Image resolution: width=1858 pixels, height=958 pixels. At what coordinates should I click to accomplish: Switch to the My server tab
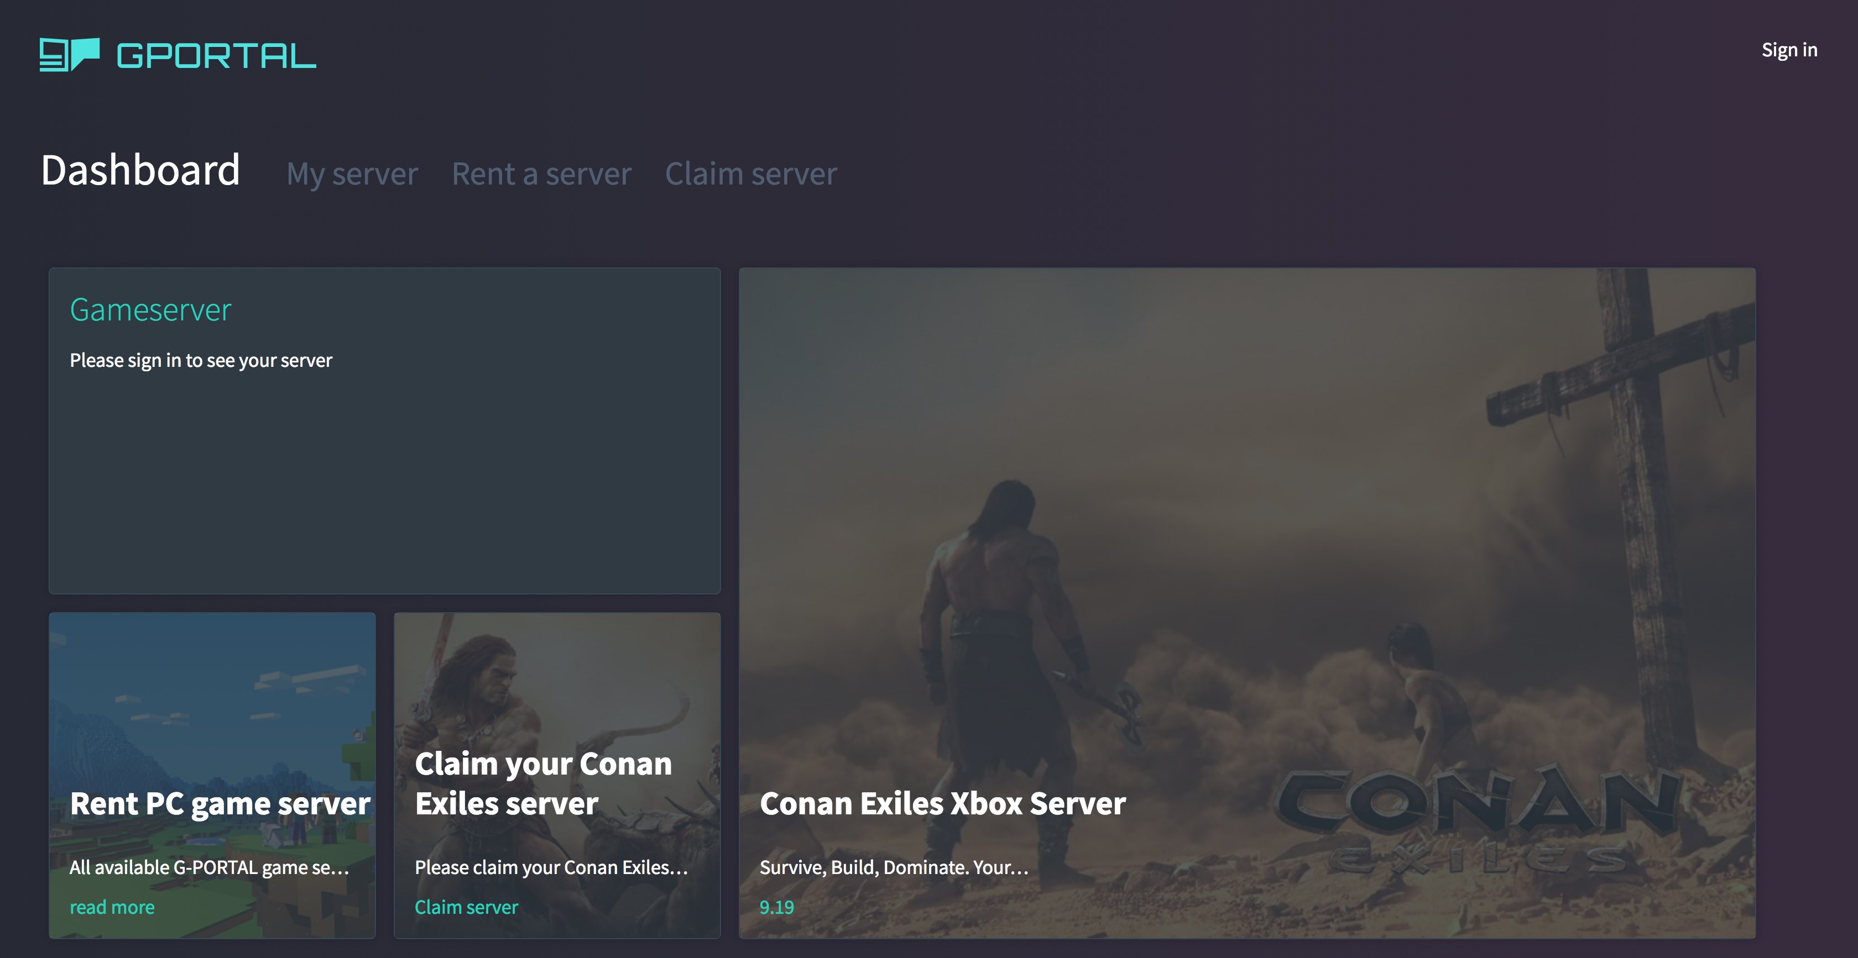click(x=352, y=173)
